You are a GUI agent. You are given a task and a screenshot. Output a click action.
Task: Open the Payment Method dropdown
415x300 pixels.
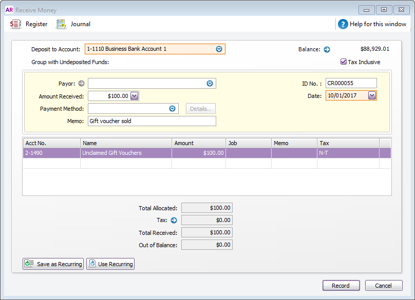pos(173,109)
